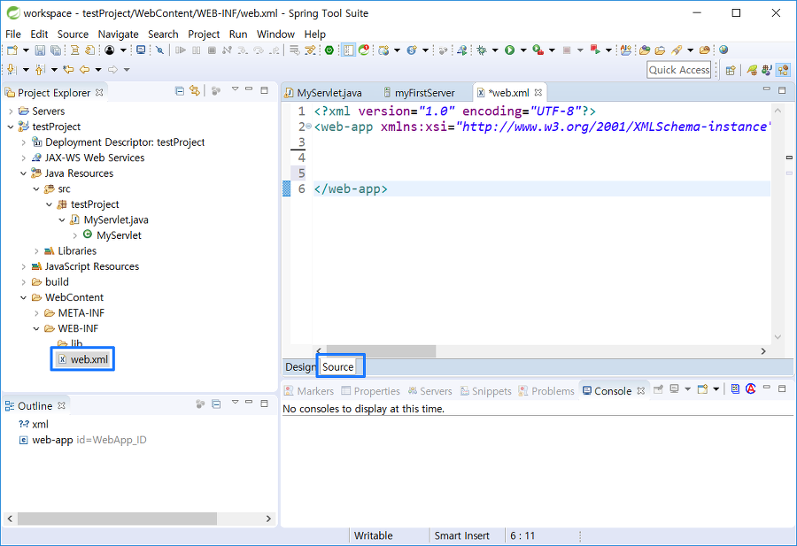Click the Relaunch icon with red badge
The image size is (797, 546).
click(x=364, y=50)
